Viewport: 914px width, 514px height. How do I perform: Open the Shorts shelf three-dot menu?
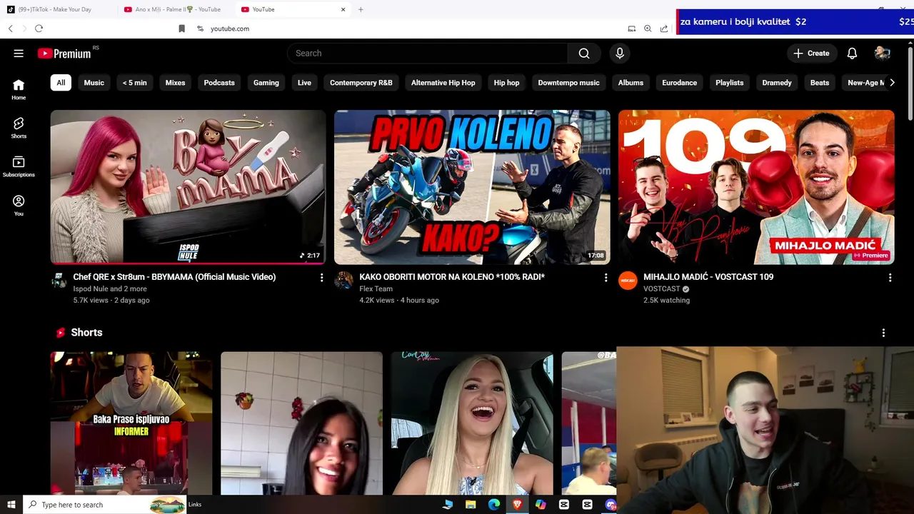[883, 333]
